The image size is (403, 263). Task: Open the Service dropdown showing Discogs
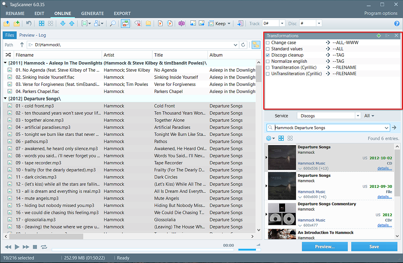[x=357, y=116]
